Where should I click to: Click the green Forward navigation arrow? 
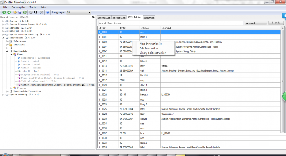pyautogui.click(x=9, y=12)
